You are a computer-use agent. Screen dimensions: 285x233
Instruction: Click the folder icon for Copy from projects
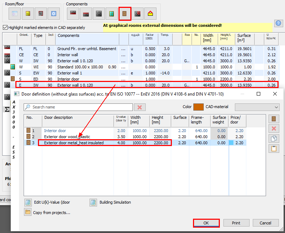coord(28,212)
